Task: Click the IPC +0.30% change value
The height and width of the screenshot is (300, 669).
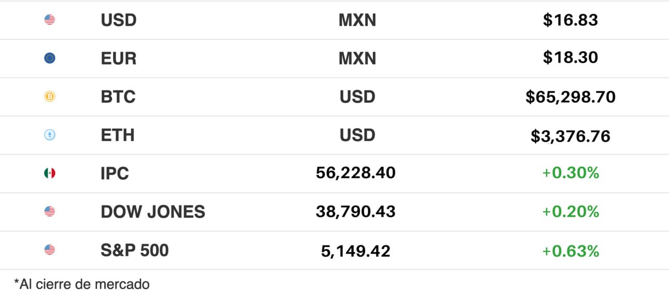Action: point(570,173)
